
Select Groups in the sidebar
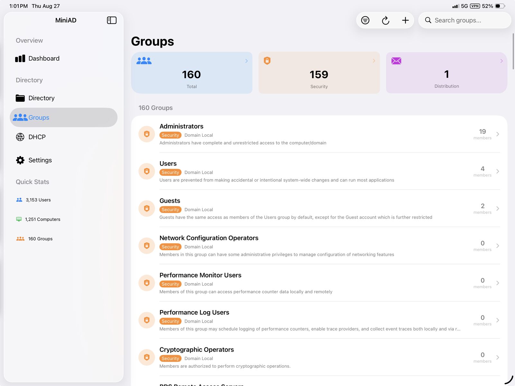pyautogui.click(x=63, y=117)
